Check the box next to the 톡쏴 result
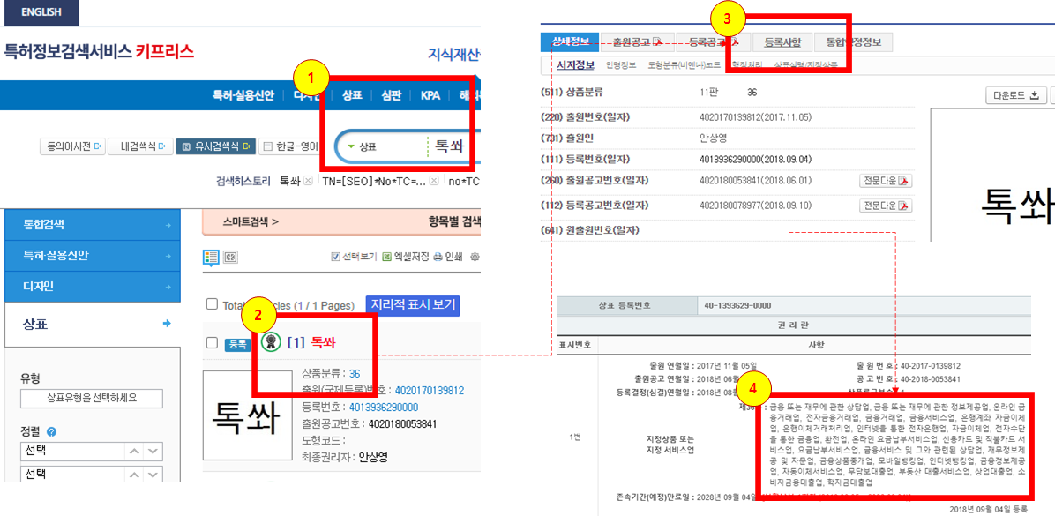 click(212, 342)
